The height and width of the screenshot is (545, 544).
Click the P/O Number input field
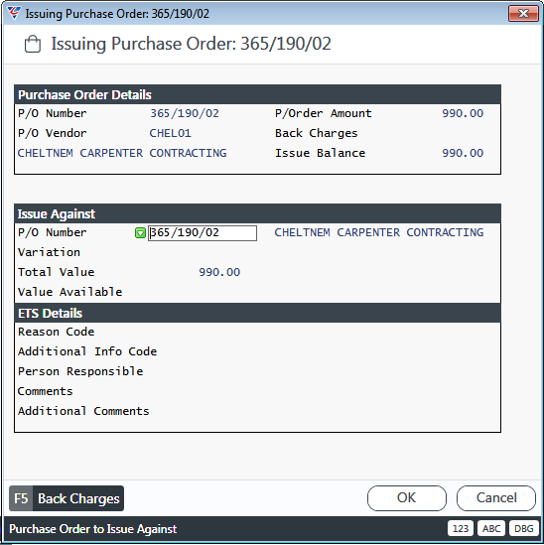point(203,233)
